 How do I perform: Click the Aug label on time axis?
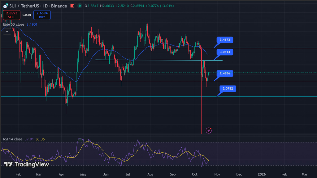coord(150,174)
